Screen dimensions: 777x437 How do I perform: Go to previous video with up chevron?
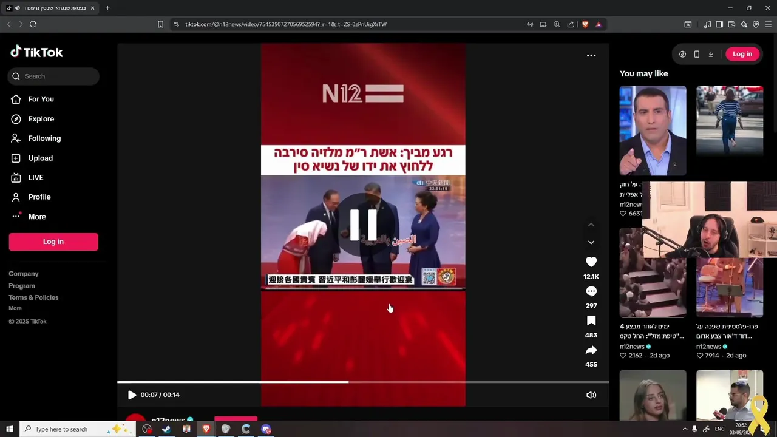[591, 225]
